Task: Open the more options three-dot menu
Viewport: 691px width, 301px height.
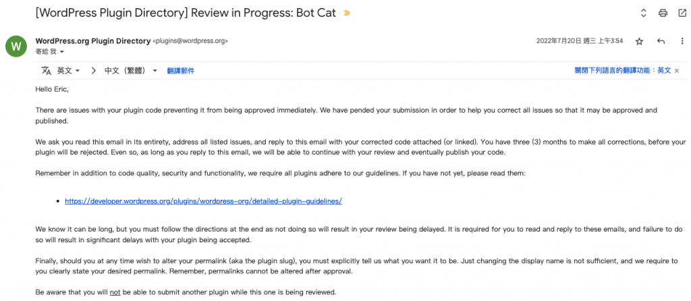Action: pyautogui.click(x=681, y=41)
